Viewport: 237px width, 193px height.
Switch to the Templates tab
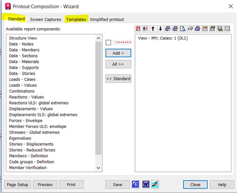[x=76, y=20]
